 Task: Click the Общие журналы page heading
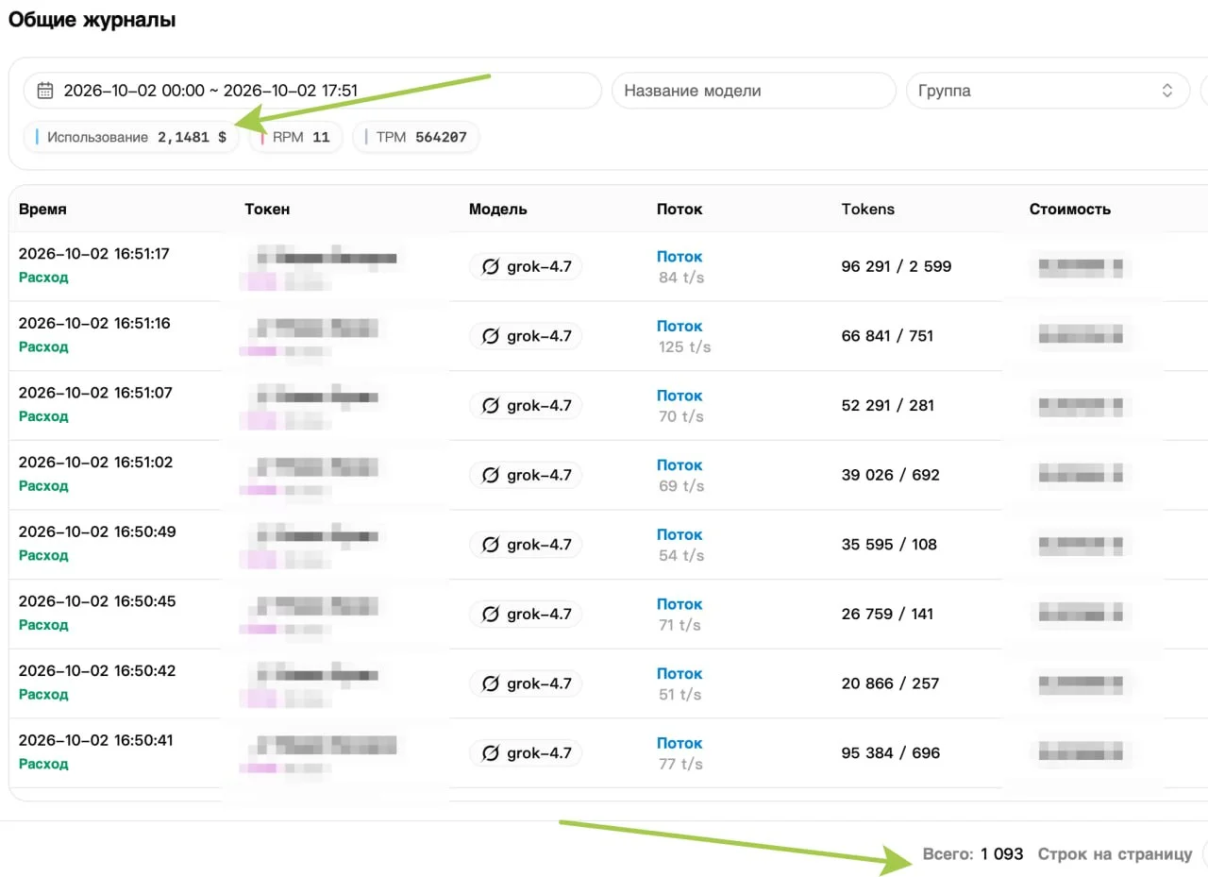92,20
